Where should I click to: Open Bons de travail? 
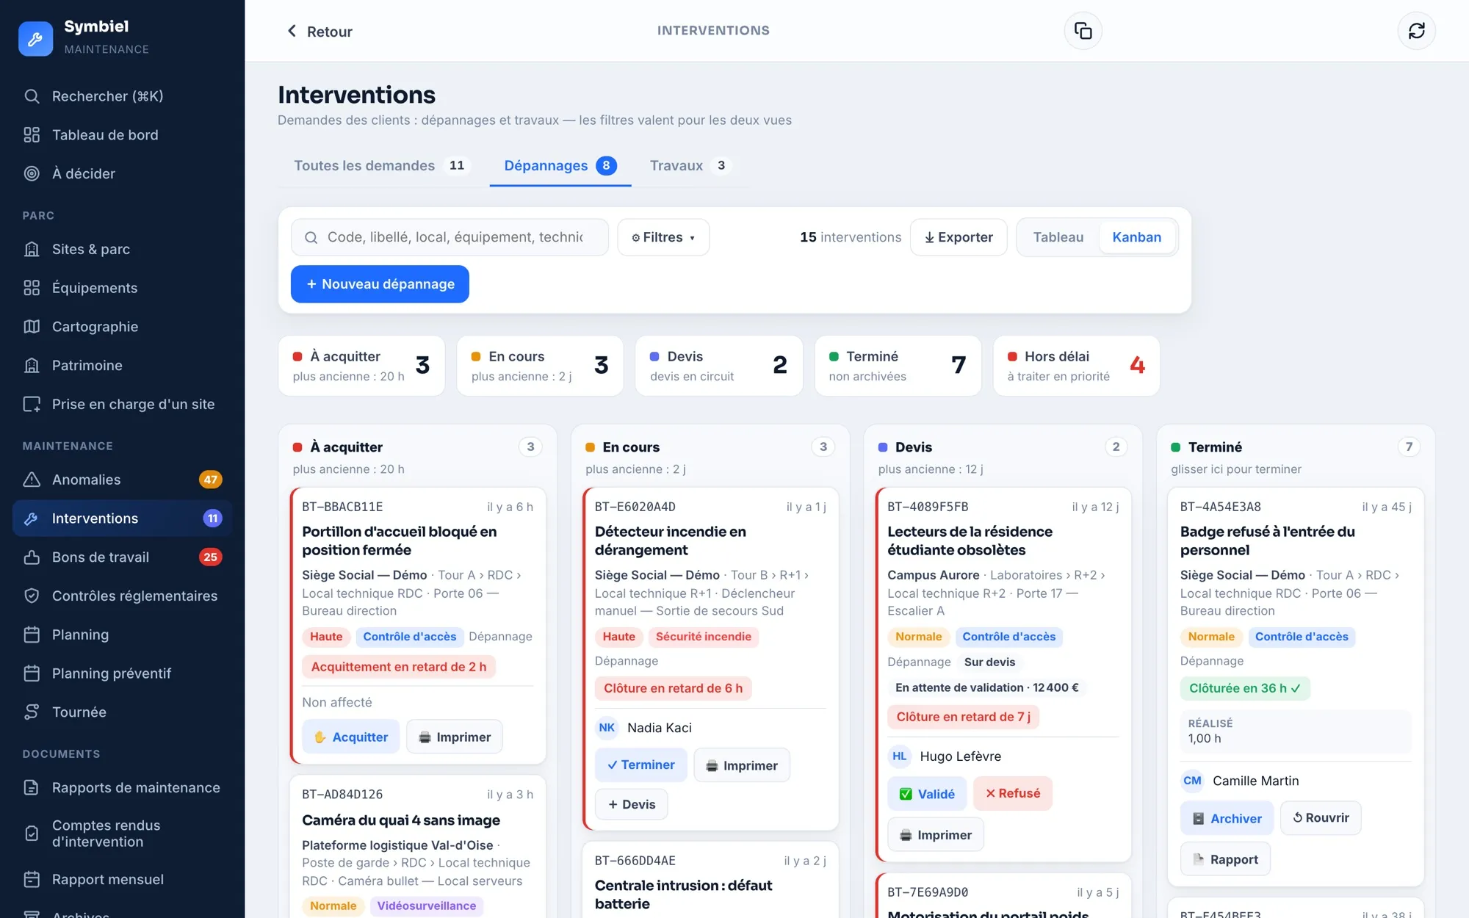[x=122, y=557]
